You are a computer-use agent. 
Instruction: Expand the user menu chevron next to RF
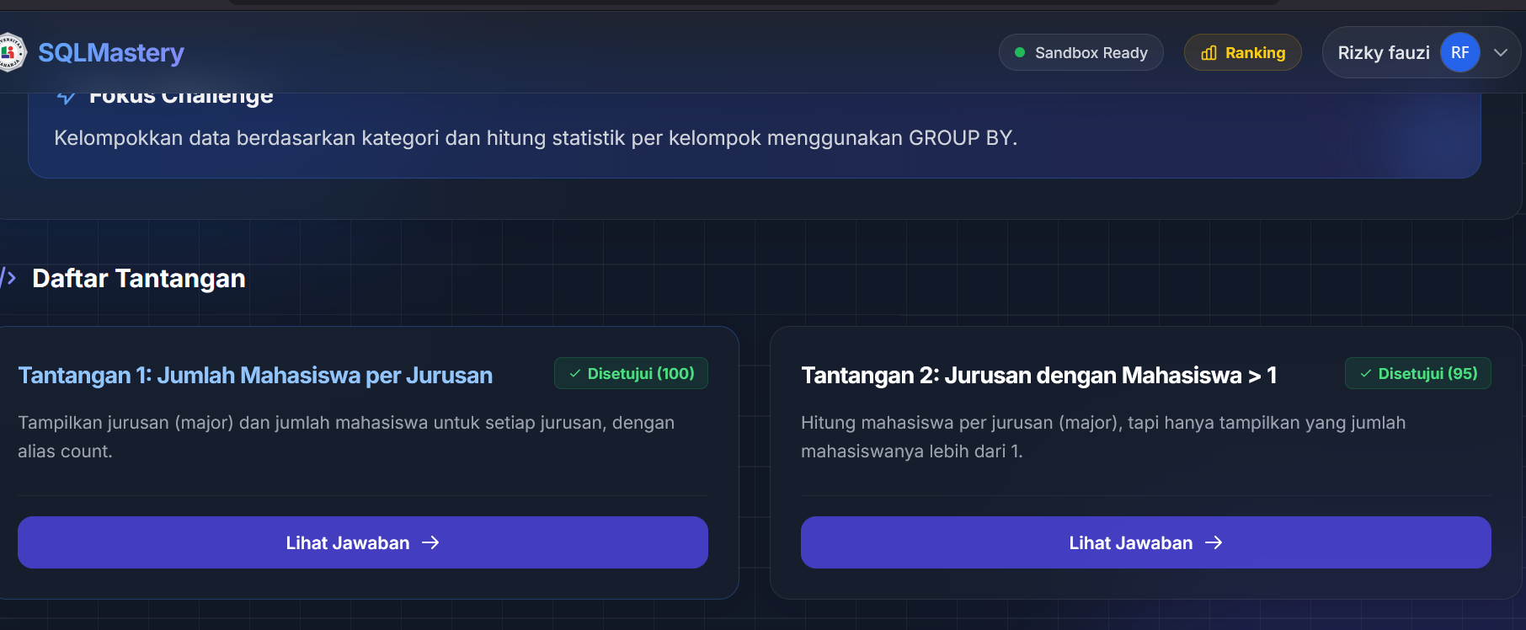(x=1501, y=52)
